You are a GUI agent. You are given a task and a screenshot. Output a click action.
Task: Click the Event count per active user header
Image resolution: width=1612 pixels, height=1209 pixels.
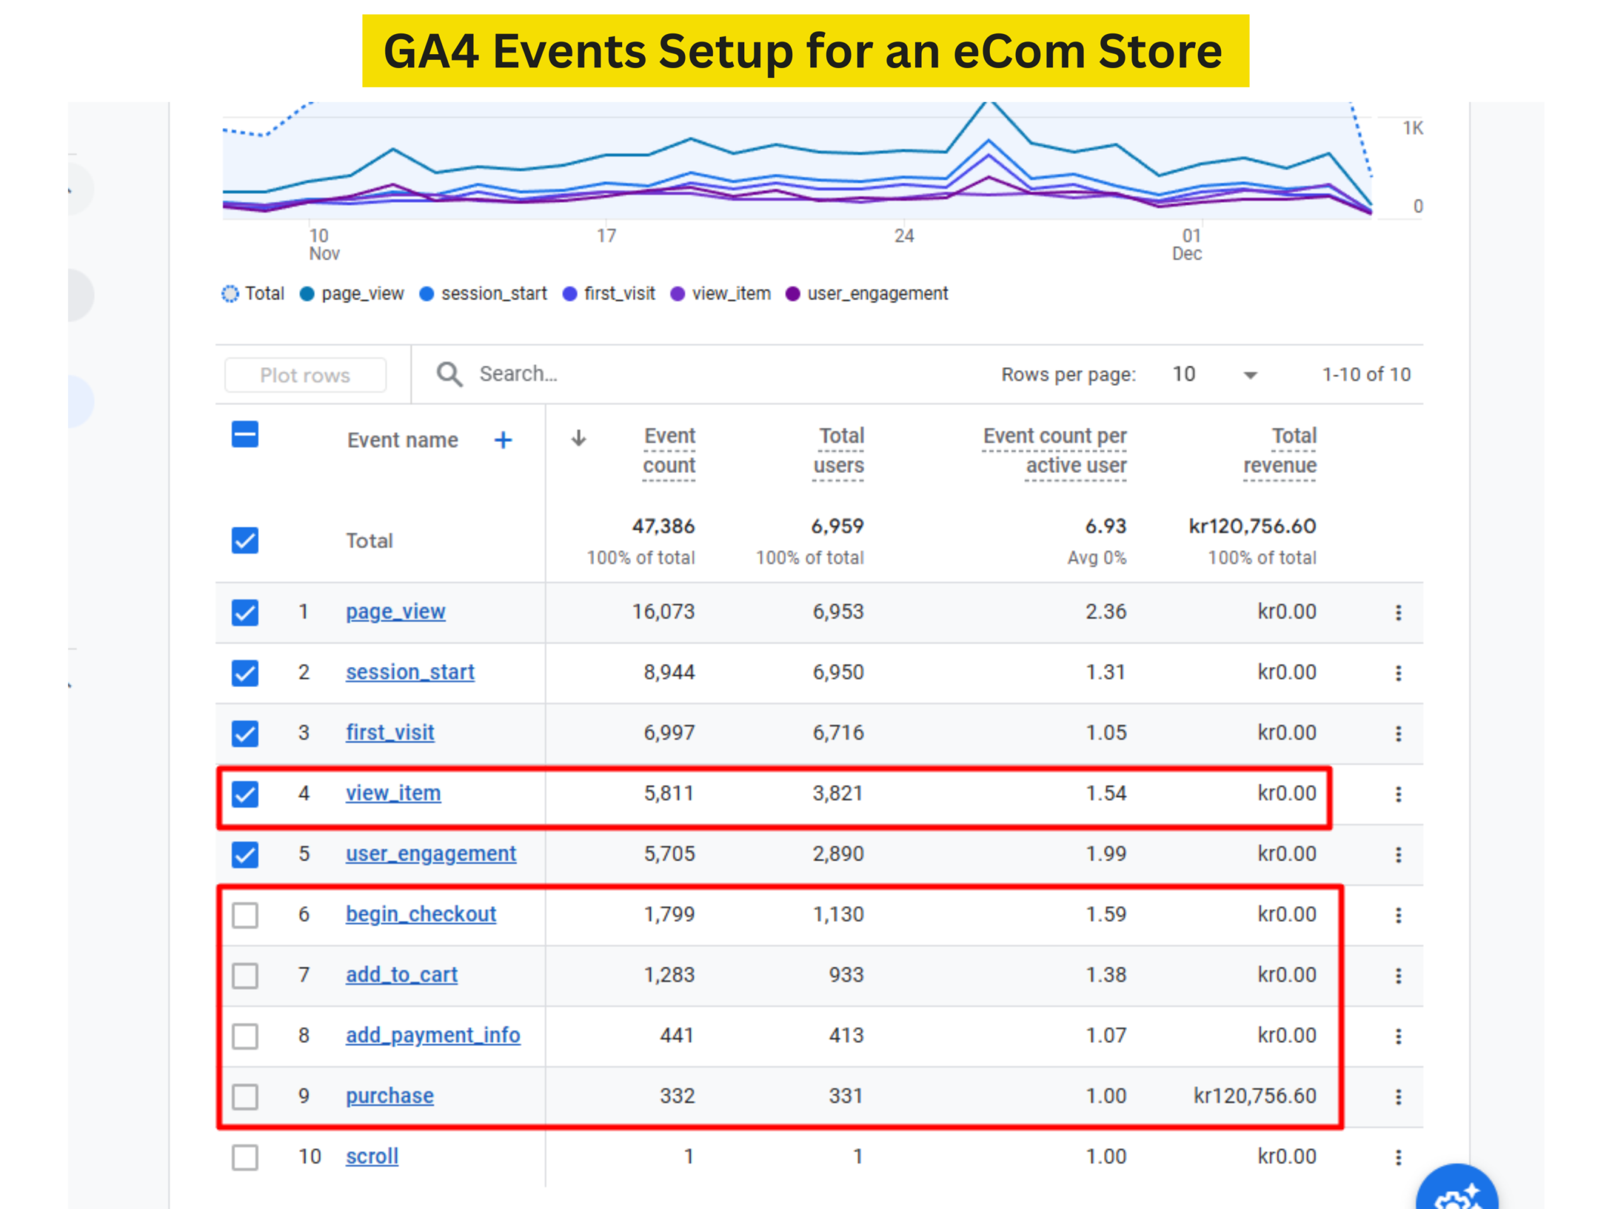coord(1053,450)
